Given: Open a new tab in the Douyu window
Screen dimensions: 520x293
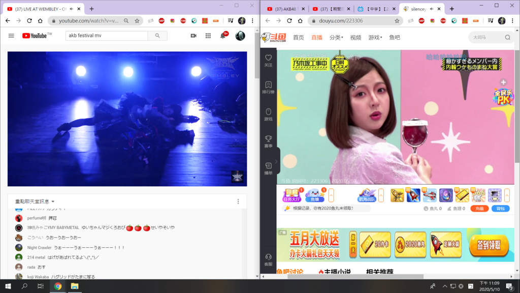Looking at the screenshot, I should 451,9.
